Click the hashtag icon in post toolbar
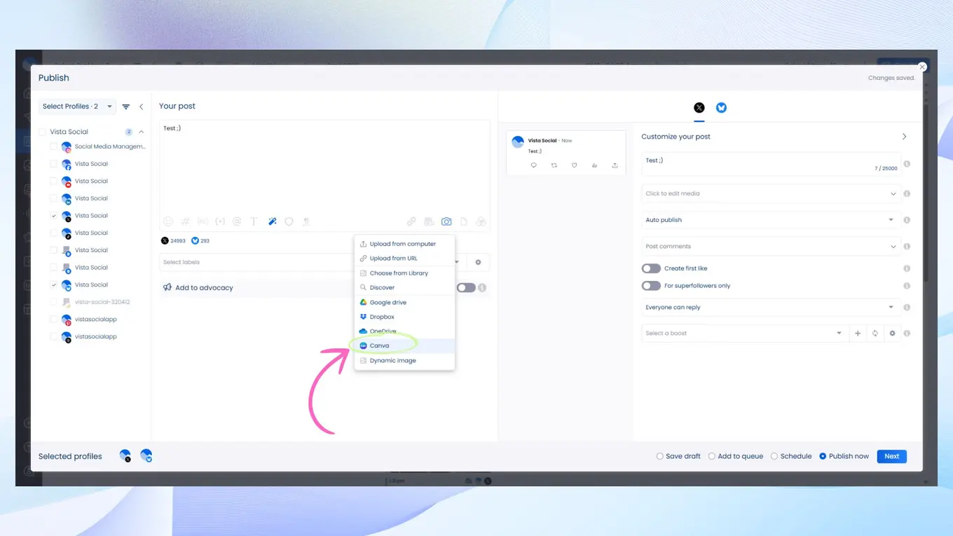The width and height of the screenshot is (953, 536). [x=186, y=221]
